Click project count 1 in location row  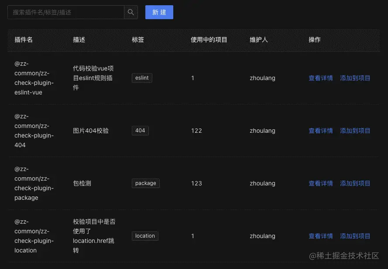[x=193, y=236]
